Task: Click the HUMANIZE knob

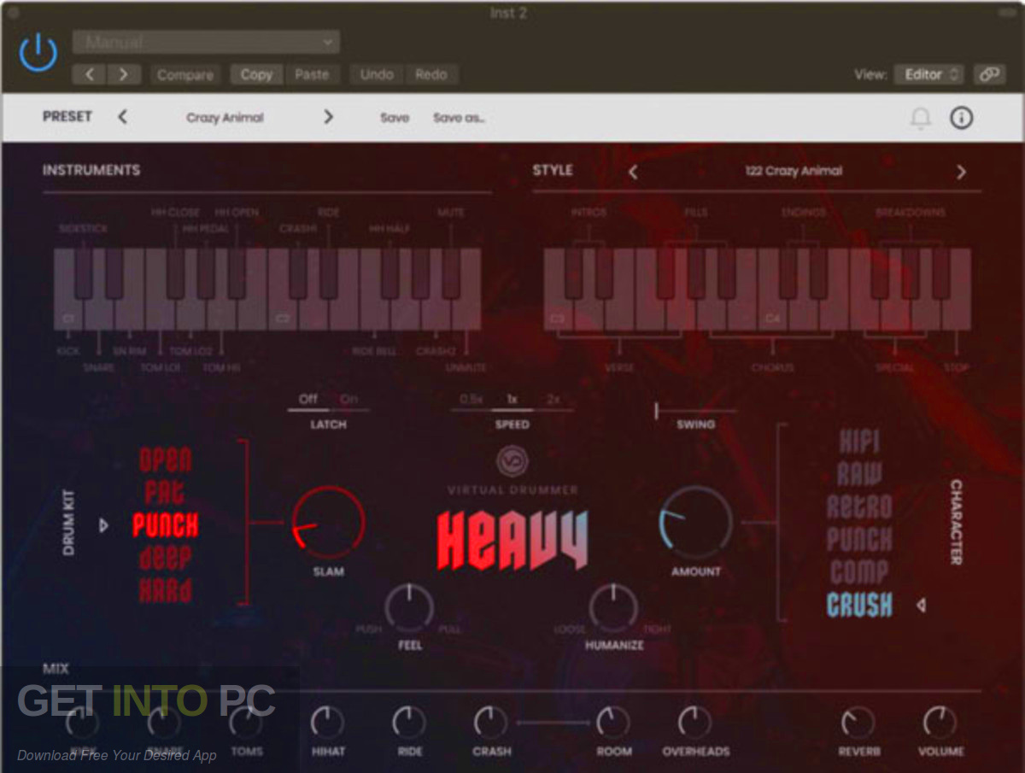Action: click(x=613, y=607)
